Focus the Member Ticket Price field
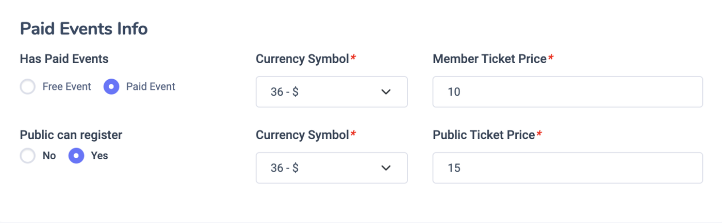Image resolution: width=722 pixels, height=223 pixels. coord(567,92)
